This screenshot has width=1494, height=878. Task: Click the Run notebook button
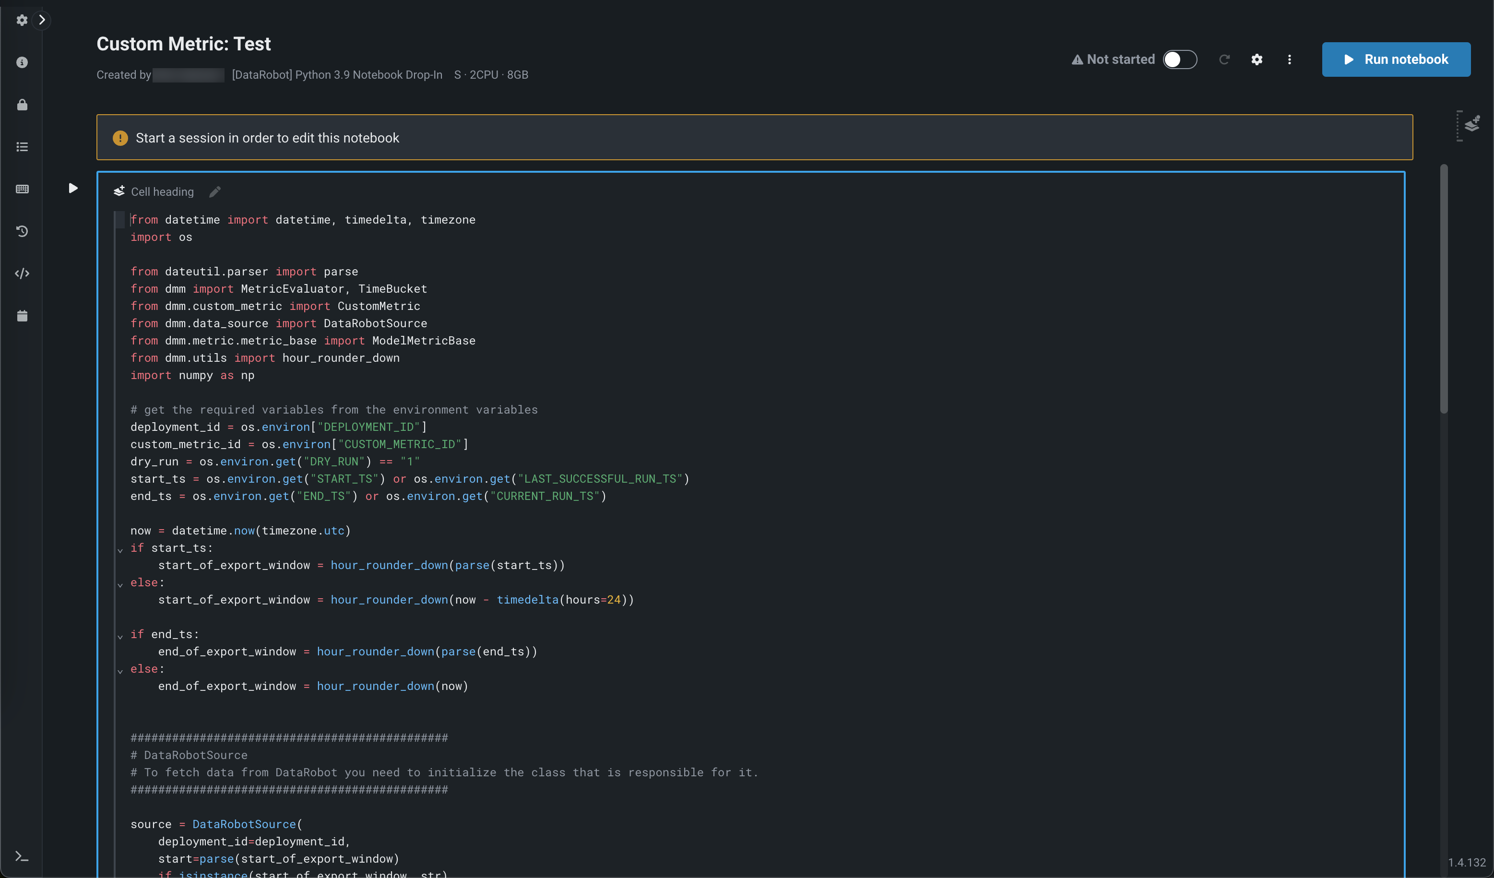(x=1396, y=59)
